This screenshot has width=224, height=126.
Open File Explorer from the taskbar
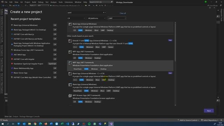(x=29, y=124)
